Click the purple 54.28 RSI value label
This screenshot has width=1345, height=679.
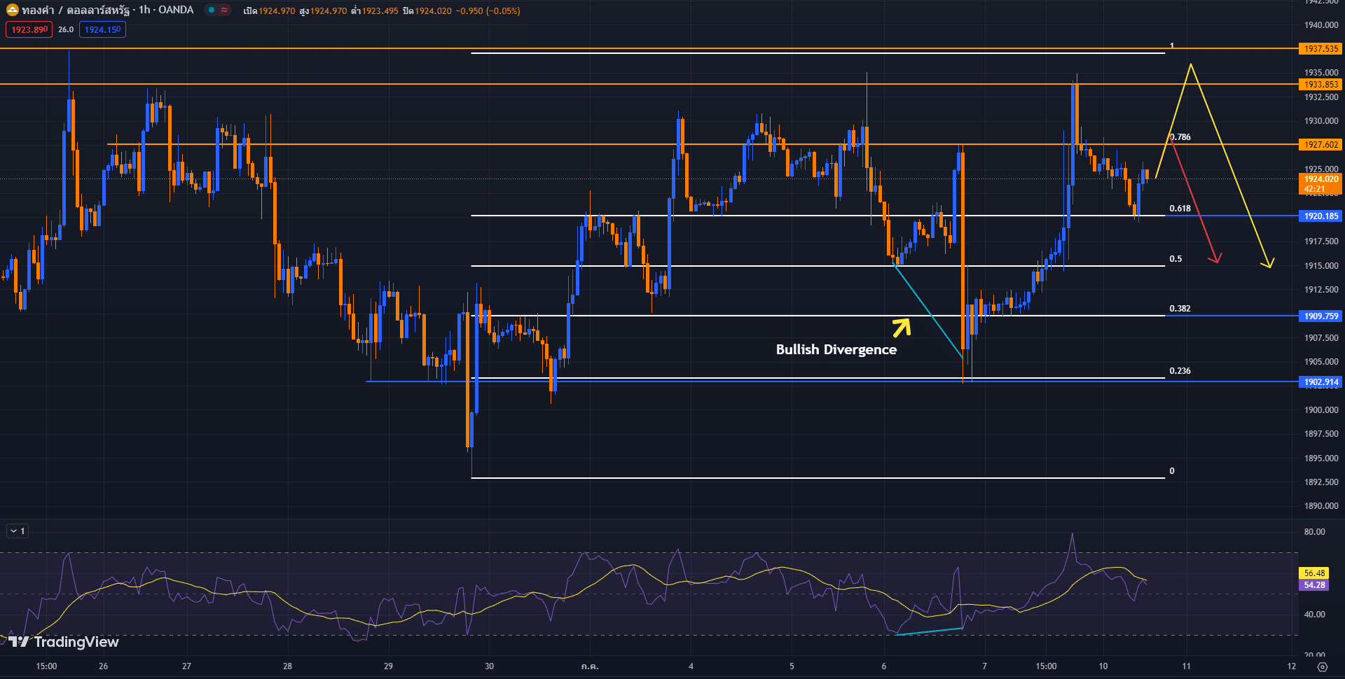coord(1313,585)
